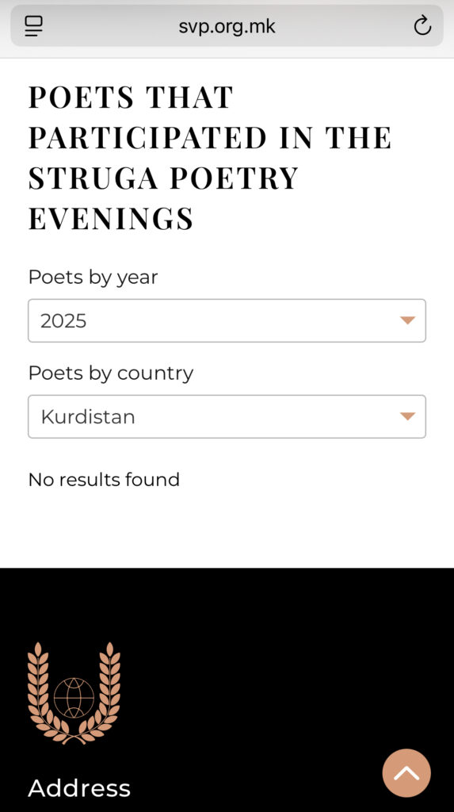Open the Poets by year select box

[227, 320]
